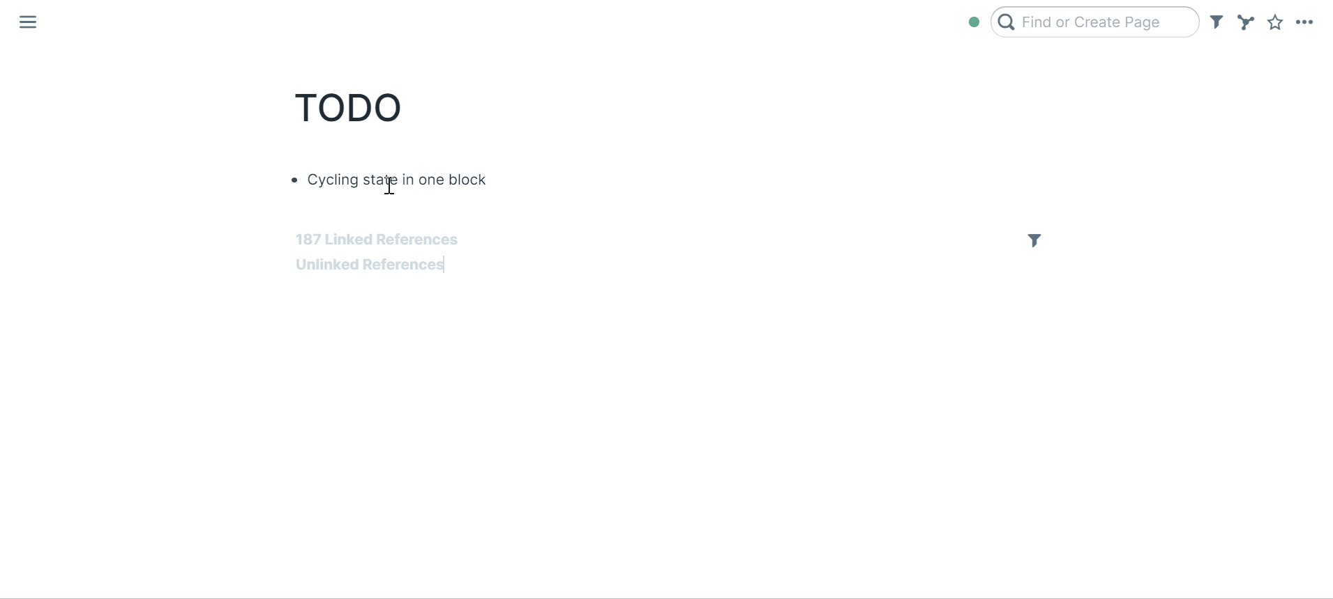
Task: Click the word 'block' ending the bullet
Action: (467, 180)
